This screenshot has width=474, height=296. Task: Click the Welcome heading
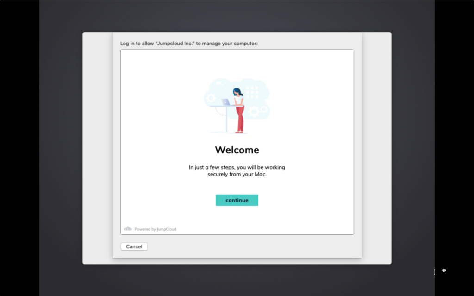pos(237,150)
